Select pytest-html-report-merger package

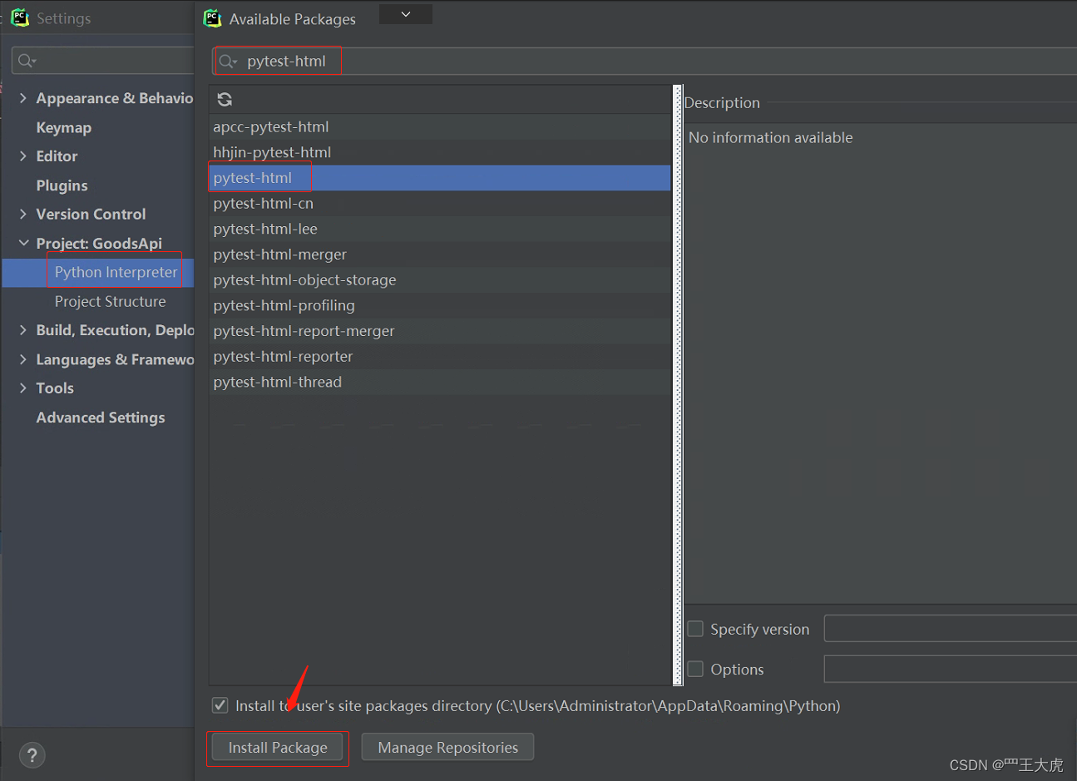(x=439, y=331)
